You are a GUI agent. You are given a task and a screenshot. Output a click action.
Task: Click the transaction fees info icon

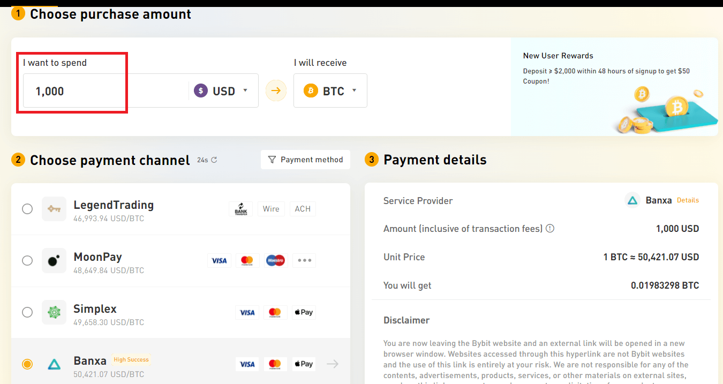coord(550,228)
